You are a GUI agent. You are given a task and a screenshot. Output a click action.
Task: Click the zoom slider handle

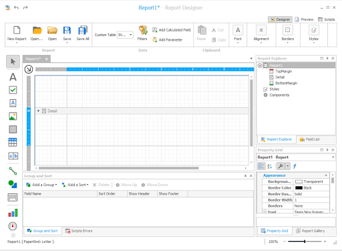[305, 242]
